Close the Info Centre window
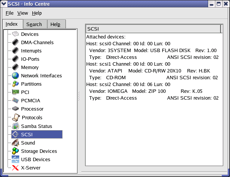The height and width of the screenshot is (177, 230). 226,4
